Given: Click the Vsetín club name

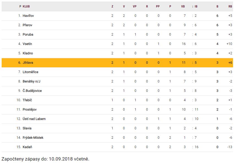Looking at the screenshot, I should [28, 44].
